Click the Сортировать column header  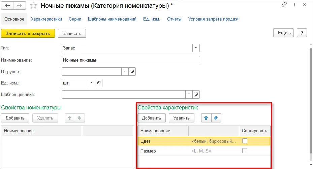tap(254, 131)
